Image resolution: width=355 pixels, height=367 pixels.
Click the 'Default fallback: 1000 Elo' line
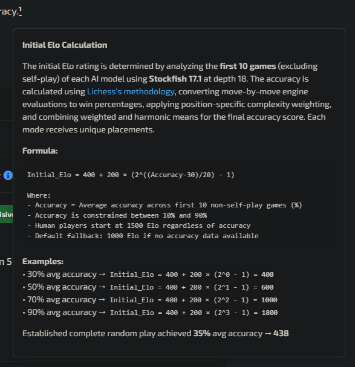coord(143,236)
